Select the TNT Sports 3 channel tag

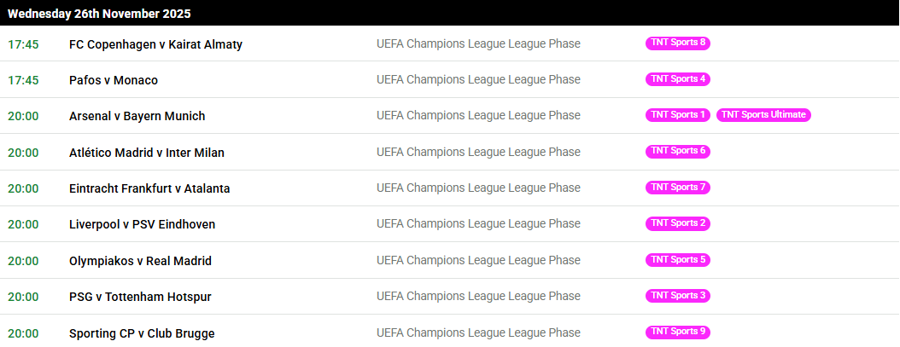pyautogui.click(x=678, y=296)
